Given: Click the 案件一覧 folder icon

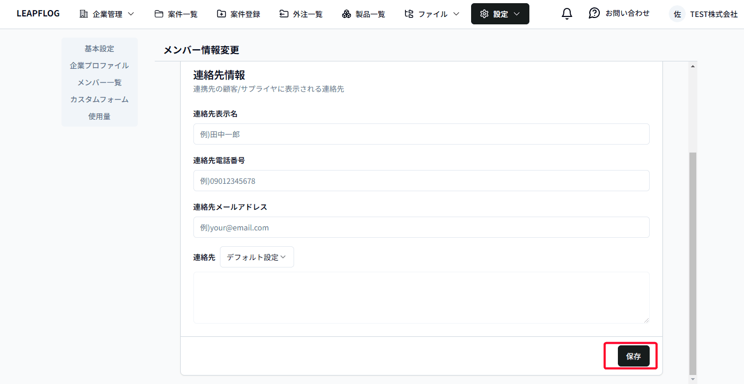Looking at the screenshot, I should point(159,14).
